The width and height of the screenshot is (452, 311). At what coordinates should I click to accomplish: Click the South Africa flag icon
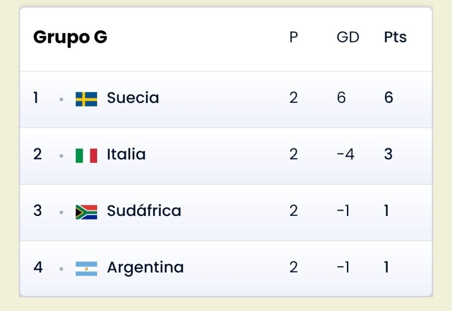[86, 212]
